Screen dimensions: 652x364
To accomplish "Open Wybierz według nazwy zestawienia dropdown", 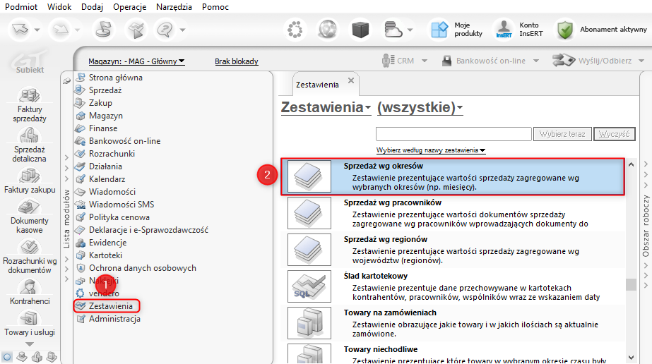I will 431,150.
